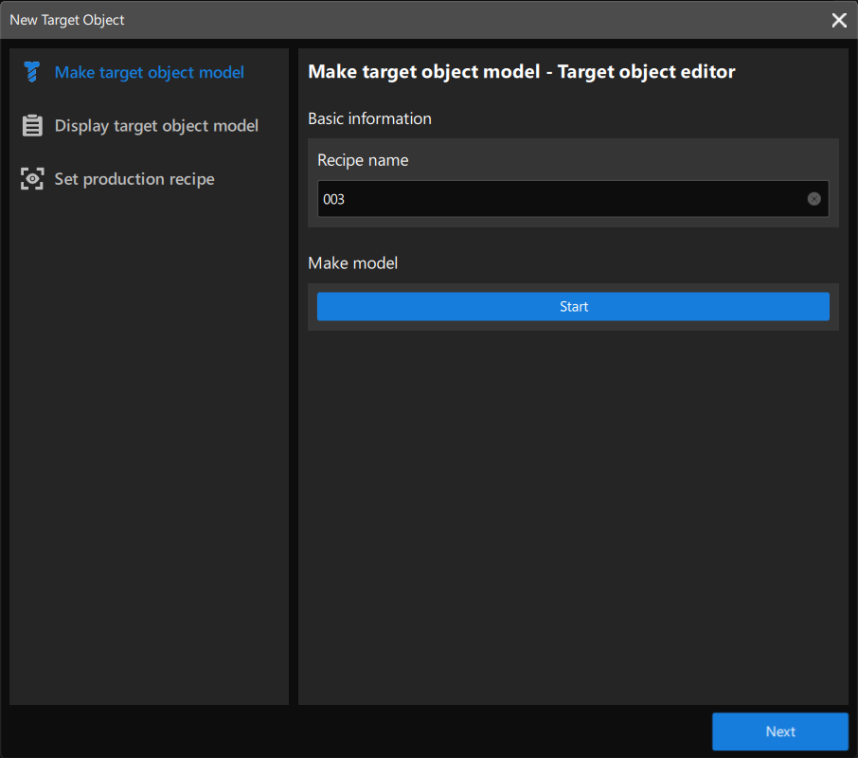Clear the Recipe name field with the x icon
This screenshot has width=858, height=758.
pyautogui.click(x=813, y=199)
